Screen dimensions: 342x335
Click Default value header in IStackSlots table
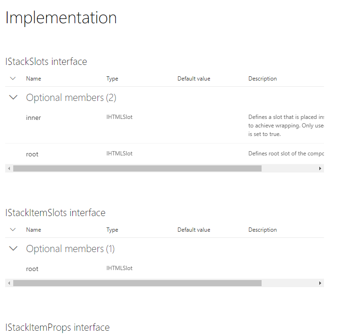point(193,79)
